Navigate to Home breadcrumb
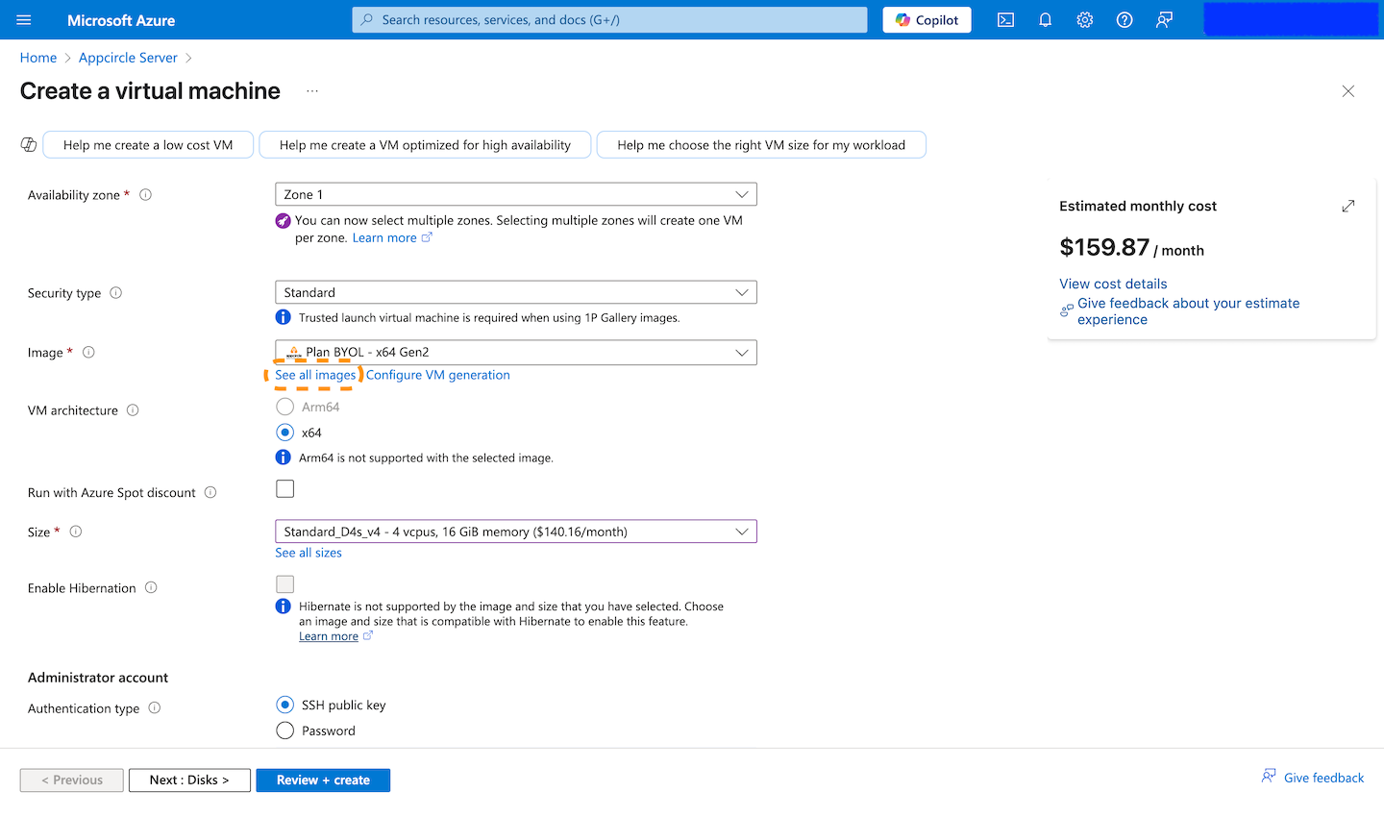 tap(38, 58)
